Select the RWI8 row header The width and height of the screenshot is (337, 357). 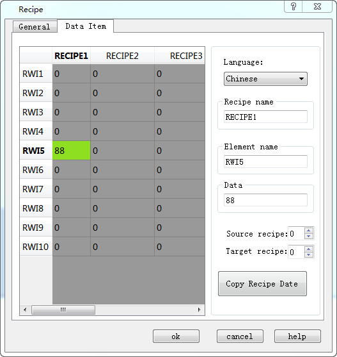click(x=36, y=208)
